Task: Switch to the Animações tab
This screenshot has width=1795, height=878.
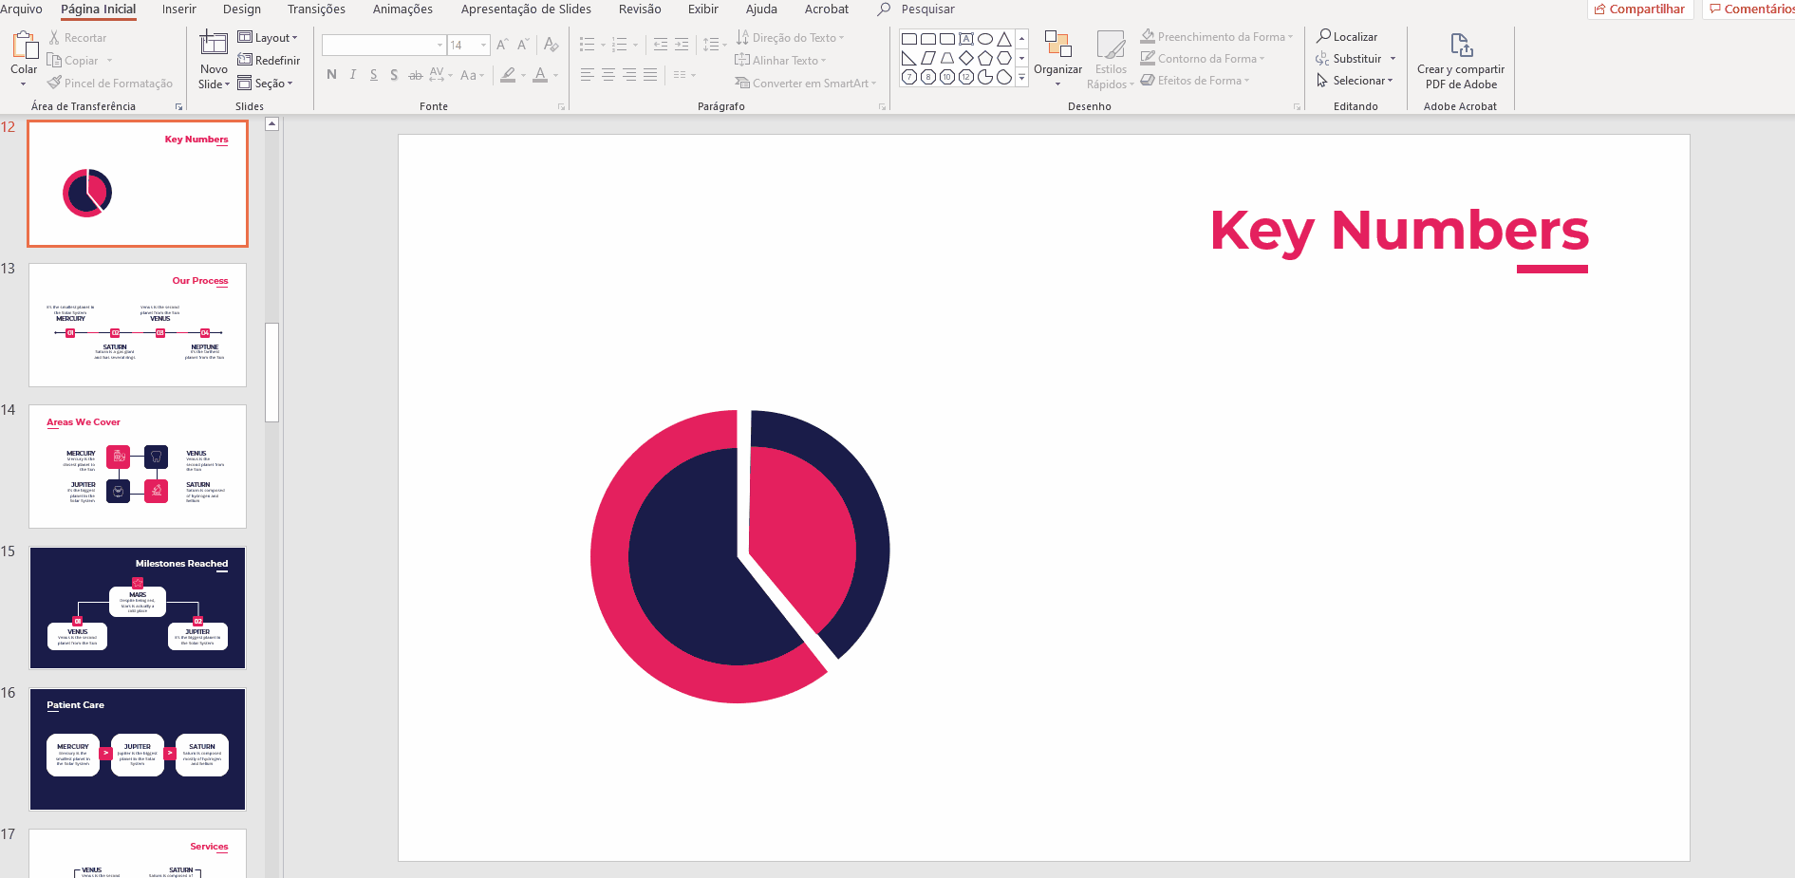Action: pos(402,9)
